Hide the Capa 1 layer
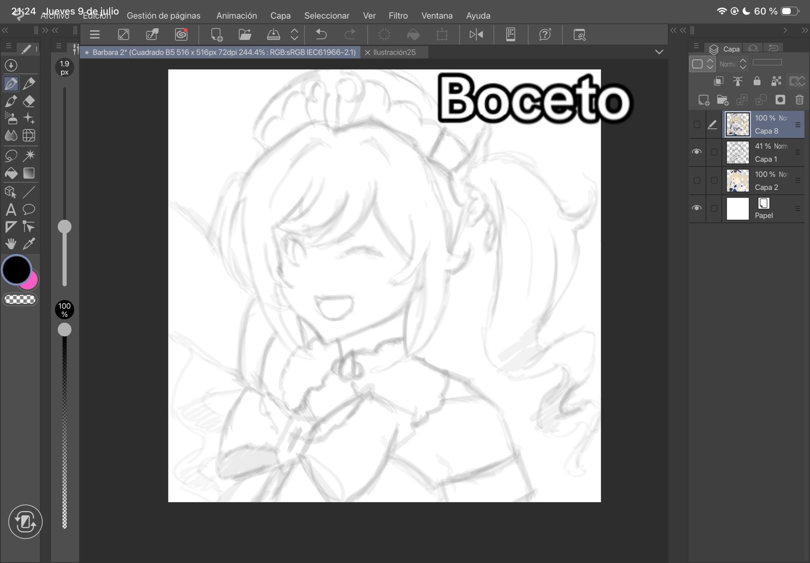Screen dimensions: 810x563 click(x=697, y=152)
